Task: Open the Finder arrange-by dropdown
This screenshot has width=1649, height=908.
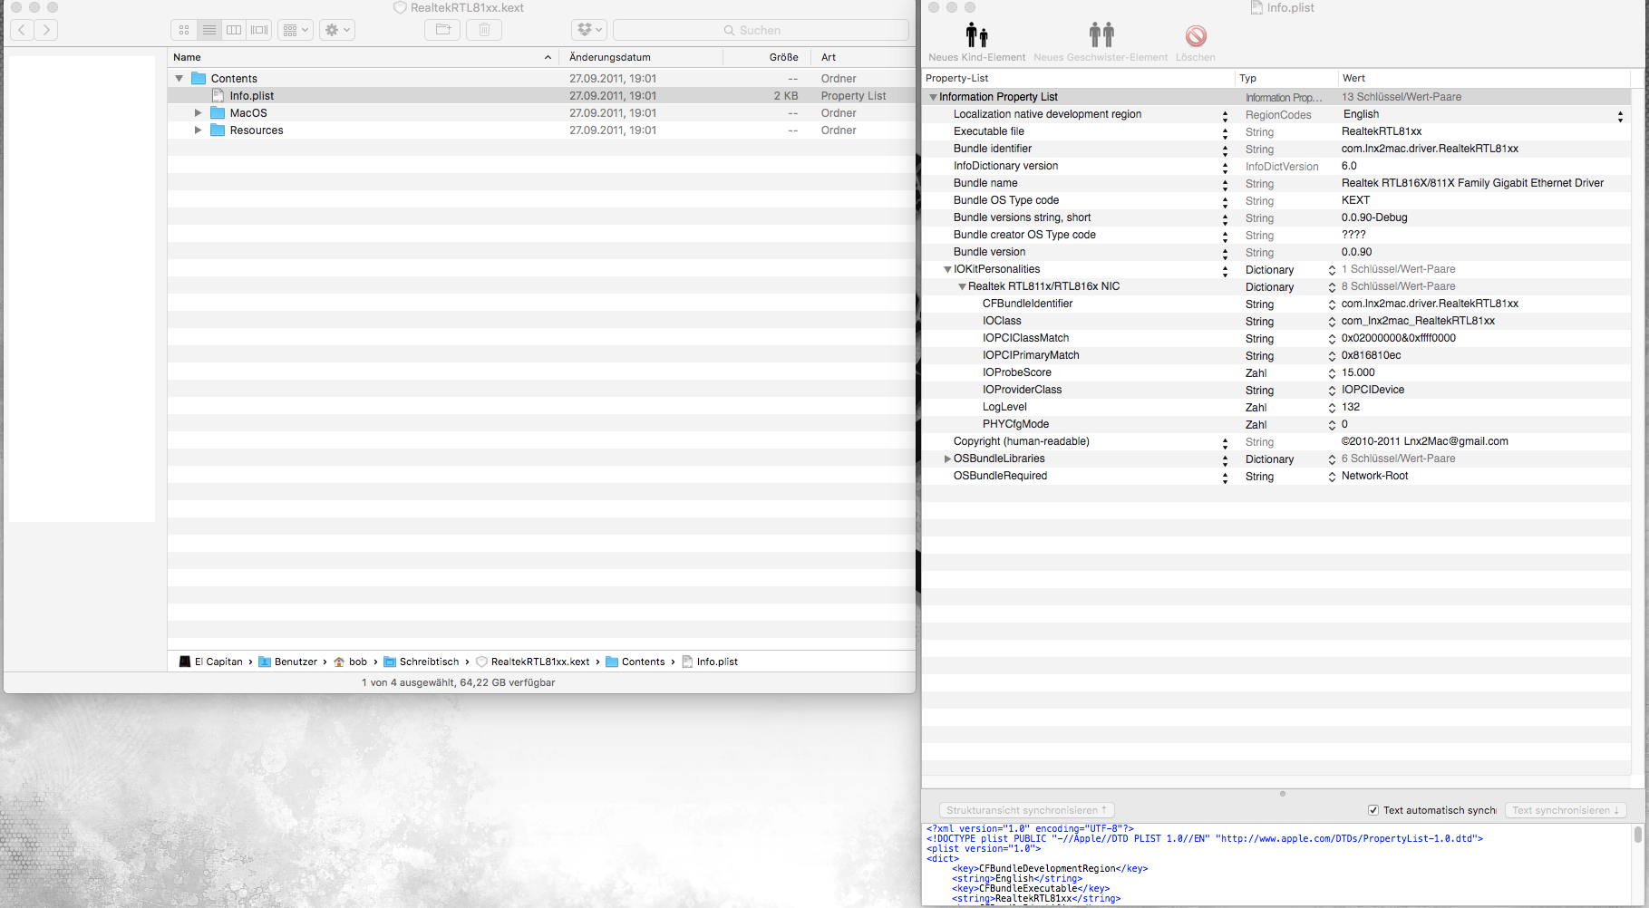Action: (x=296, y=30)
